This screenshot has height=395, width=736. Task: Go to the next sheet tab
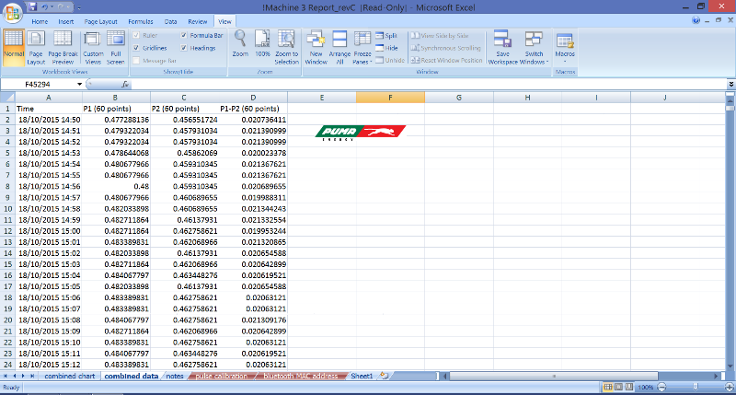23,377
